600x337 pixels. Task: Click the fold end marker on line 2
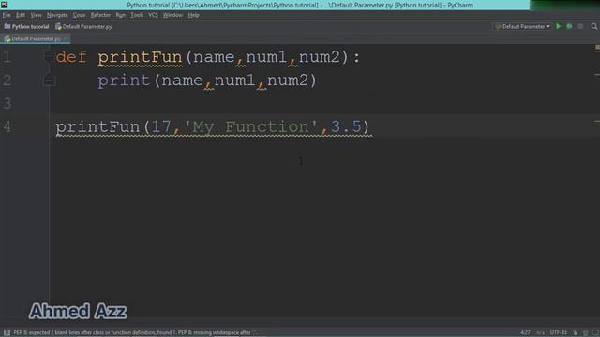[49, 81]
